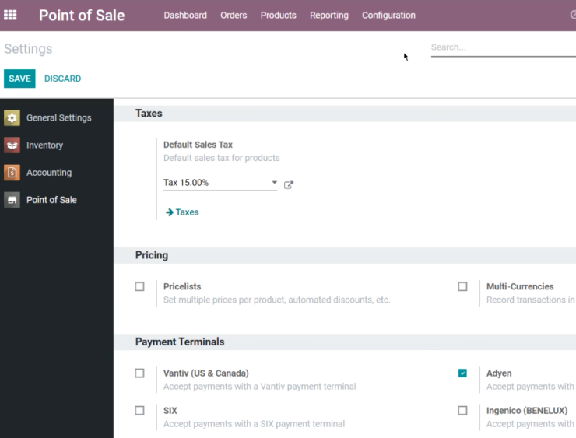Tick the Vantiv (US & Canada) checkbox

click(139, 373)
